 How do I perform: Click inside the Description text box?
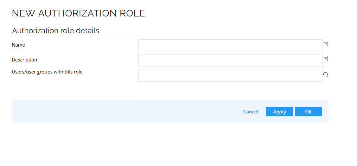coord(230,60)
